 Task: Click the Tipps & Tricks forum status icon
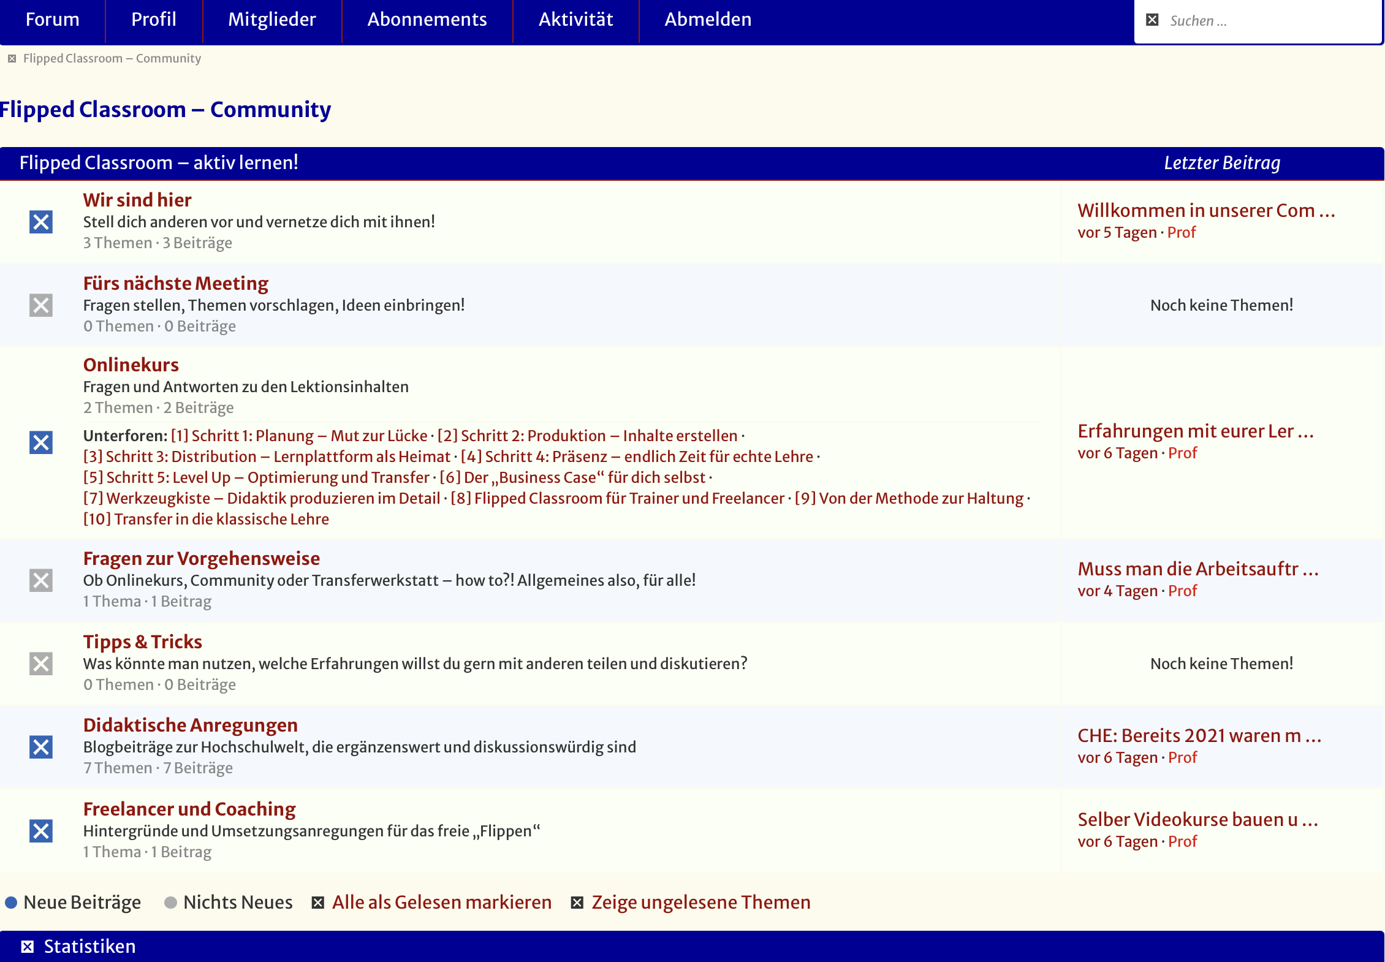(x=41, y=664)
